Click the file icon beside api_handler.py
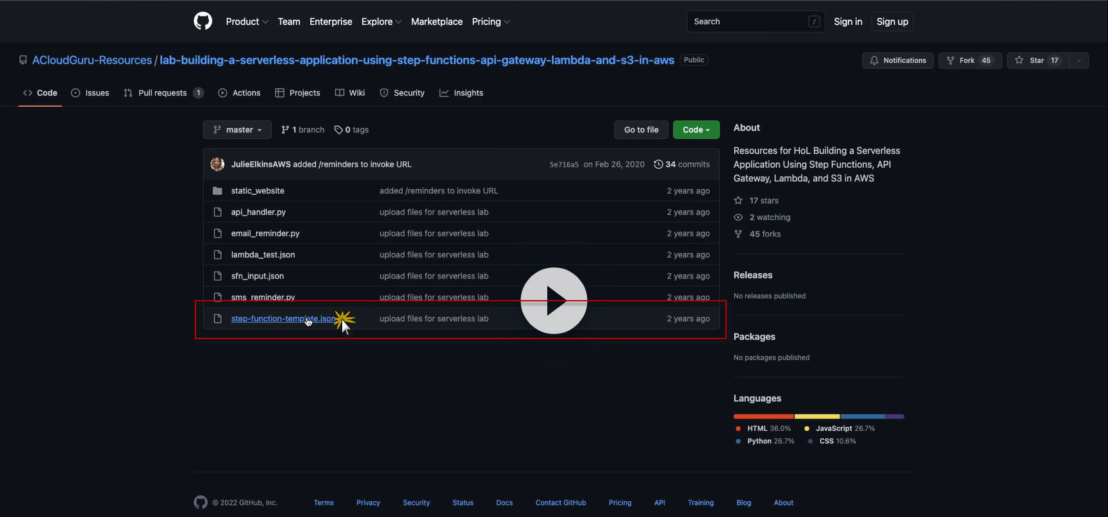This screenshot has width=1108, height=517. 217,212
